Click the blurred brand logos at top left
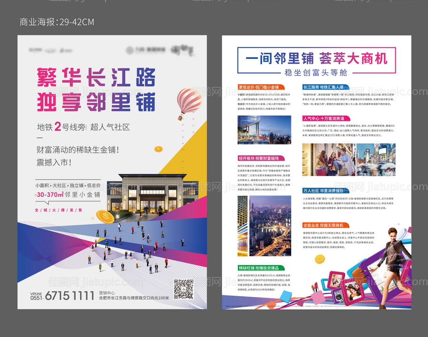Screen dimensions: 428x337 tap(45, 51)
